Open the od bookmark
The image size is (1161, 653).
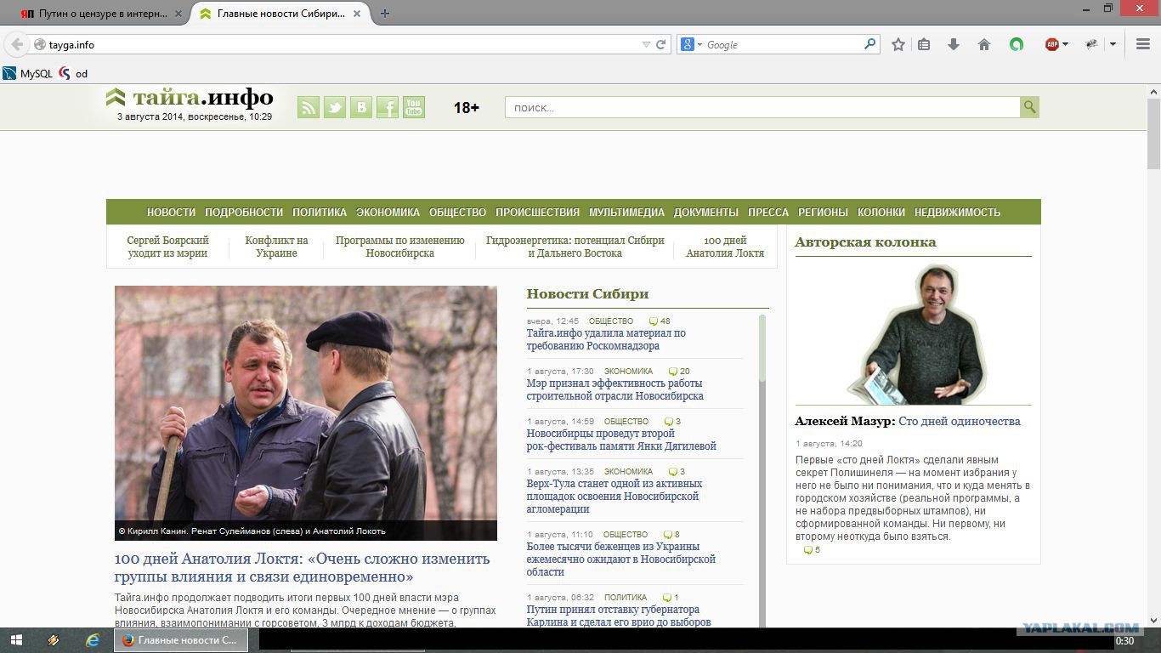tap(74, 74)
